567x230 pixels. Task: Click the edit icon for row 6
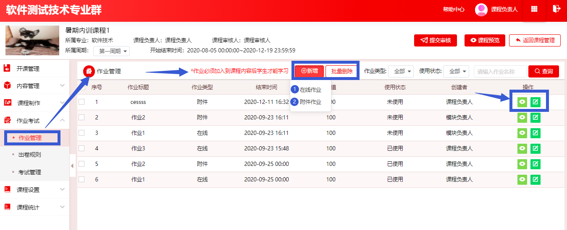tap(535, 180)
